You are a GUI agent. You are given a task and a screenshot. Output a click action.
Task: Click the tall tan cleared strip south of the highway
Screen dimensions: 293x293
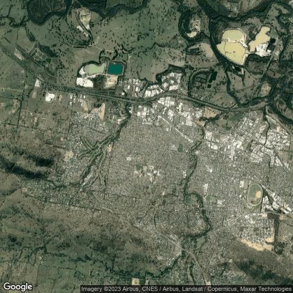(102, 111)
